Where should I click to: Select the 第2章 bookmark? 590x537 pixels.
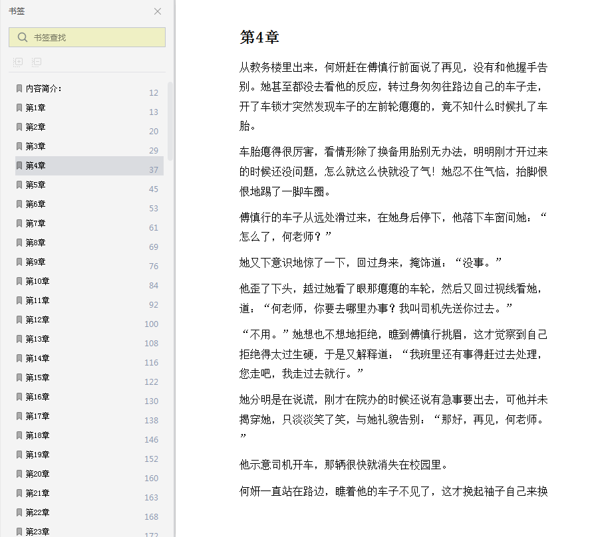pos(89,127)
